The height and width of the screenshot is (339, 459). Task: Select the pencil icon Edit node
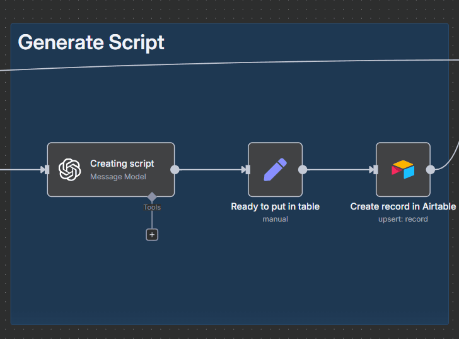tap(275, 170)
